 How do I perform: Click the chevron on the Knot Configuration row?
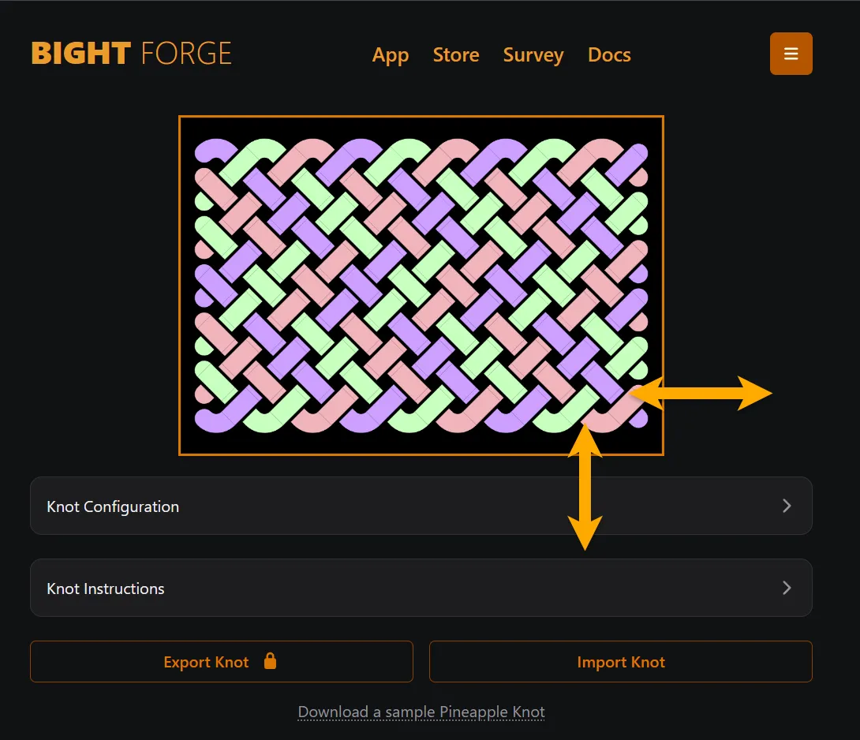point(786,506)
